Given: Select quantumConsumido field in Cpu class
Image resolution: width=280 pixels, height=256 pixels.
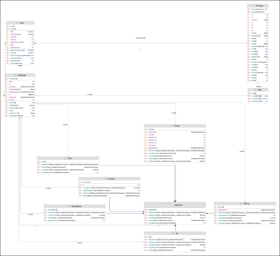Looking at the screenshot, I should 17,42.
